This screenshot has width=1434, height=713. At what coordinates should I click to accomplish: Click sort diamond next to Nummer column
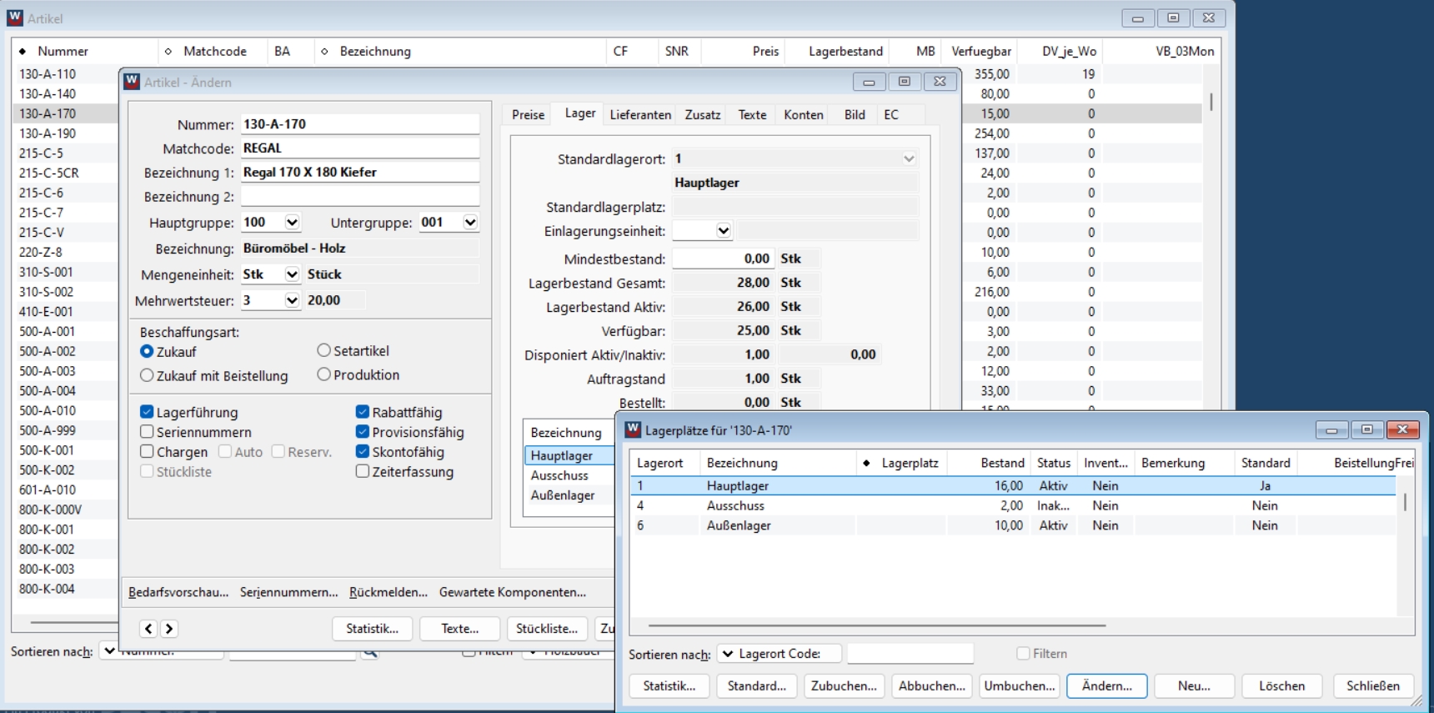23,52
